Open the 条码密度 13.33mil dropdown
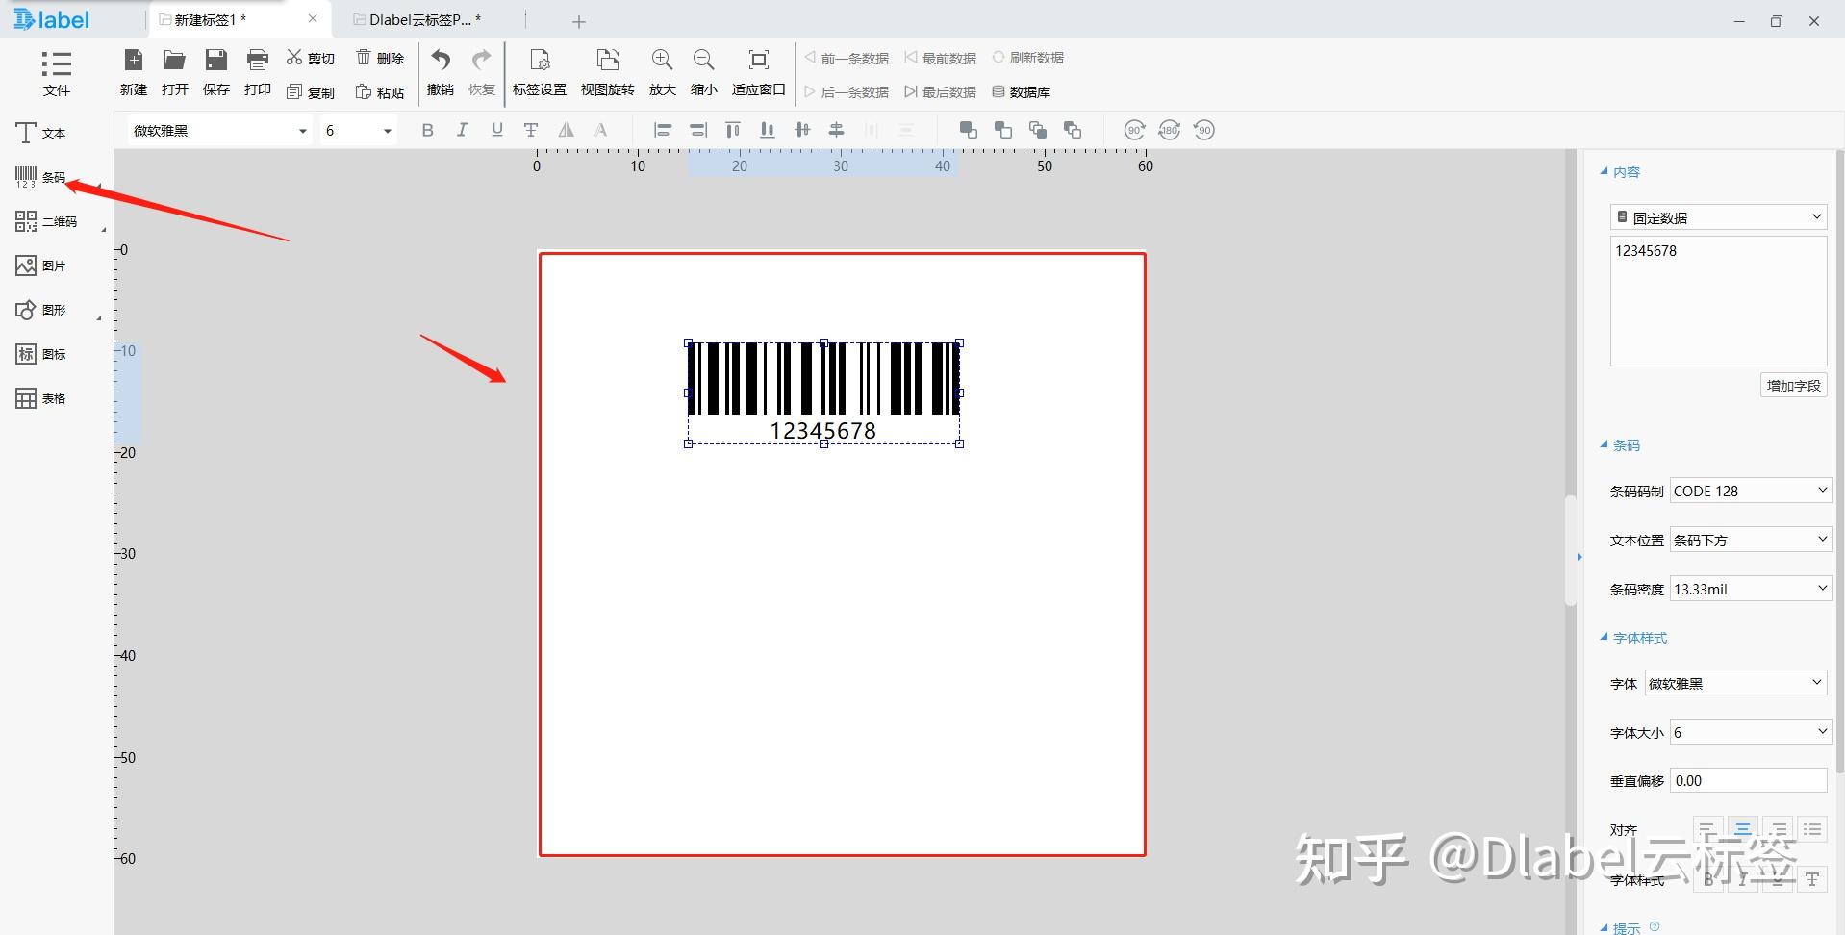This screenshot has height=935, width=1845. click(x=1751, y=589)
